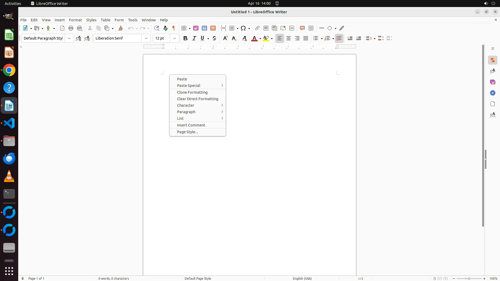
Task: Click the Insert Image toolbar icon
Action: pyautogui.click(x=196, y=28)
